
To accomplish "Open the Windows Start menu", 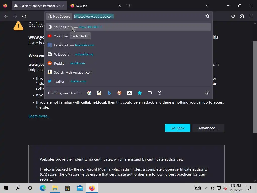I will pos(6,188).
